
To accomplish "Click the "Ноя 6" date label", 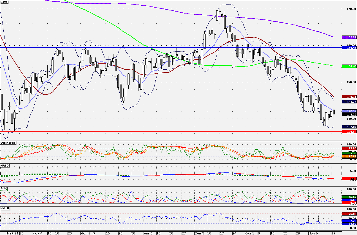I will pos(313,233).
